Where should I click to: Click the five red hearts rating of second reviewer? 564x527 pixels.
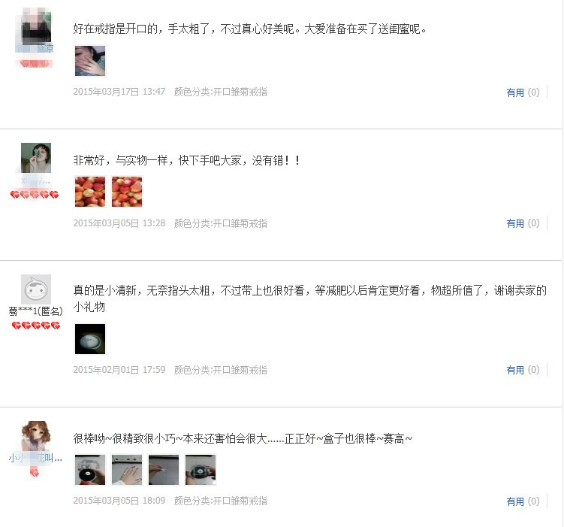(x=35, y=195)
